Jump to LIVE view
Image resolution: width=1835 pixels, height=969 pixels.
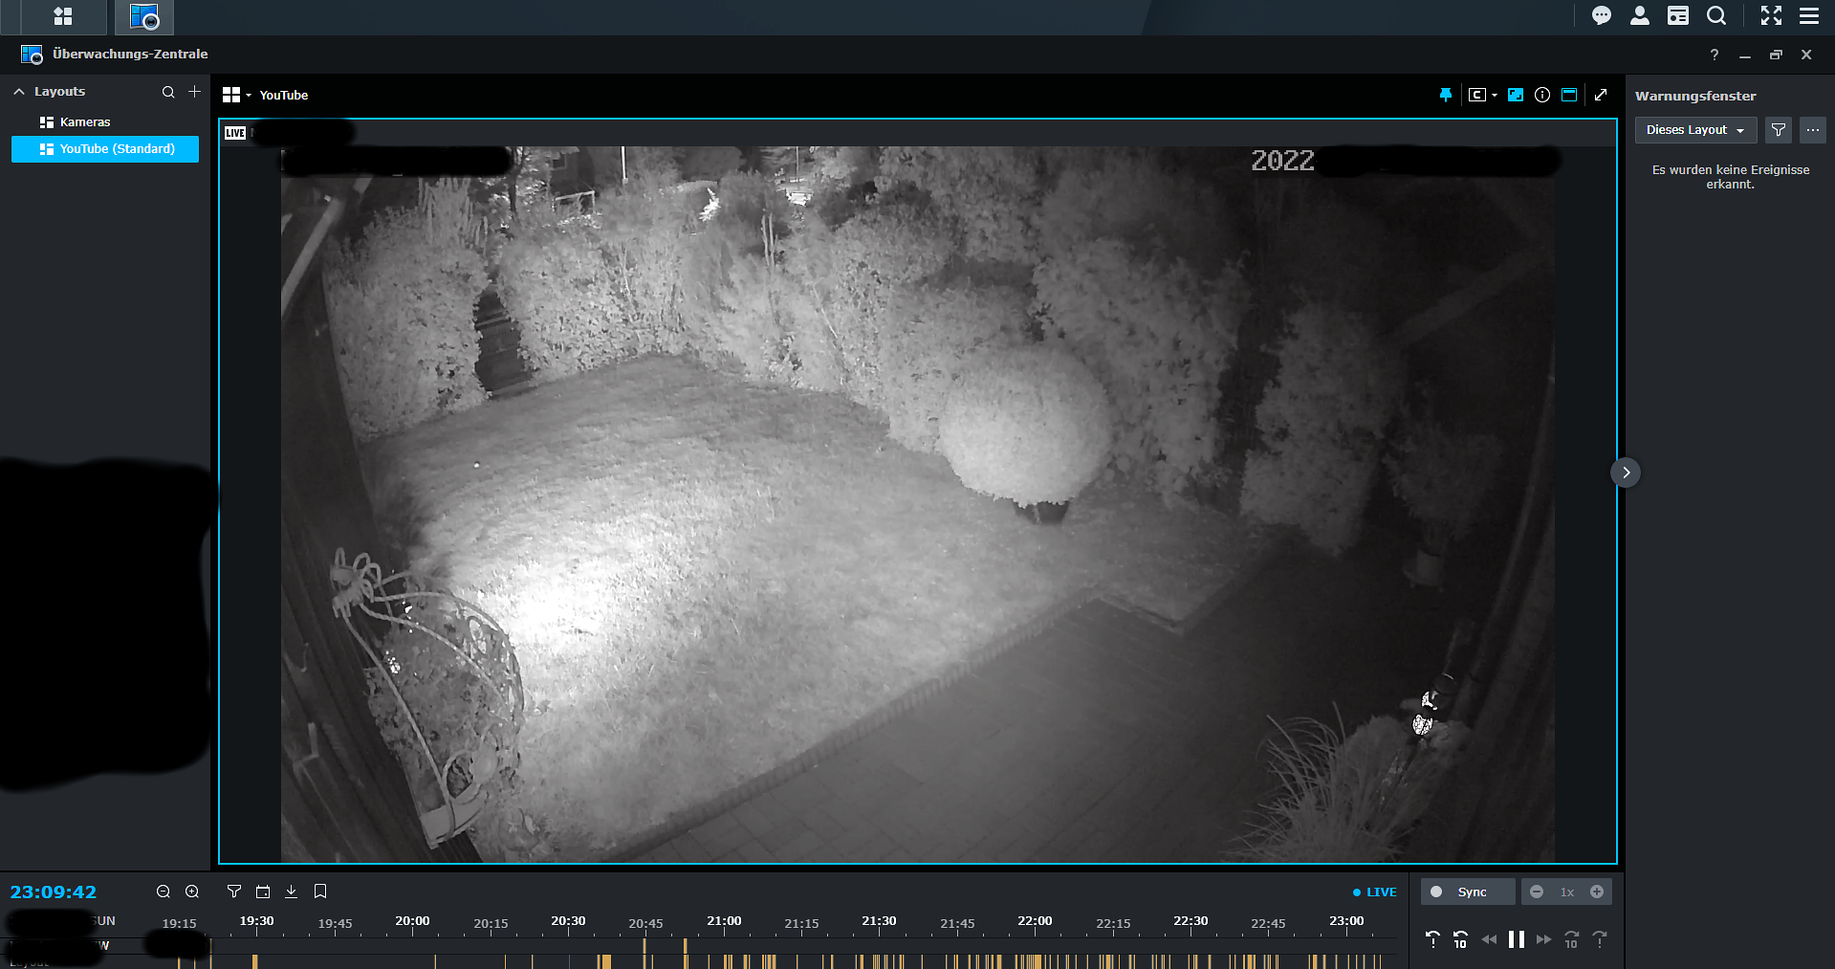tap(1375, 892)
